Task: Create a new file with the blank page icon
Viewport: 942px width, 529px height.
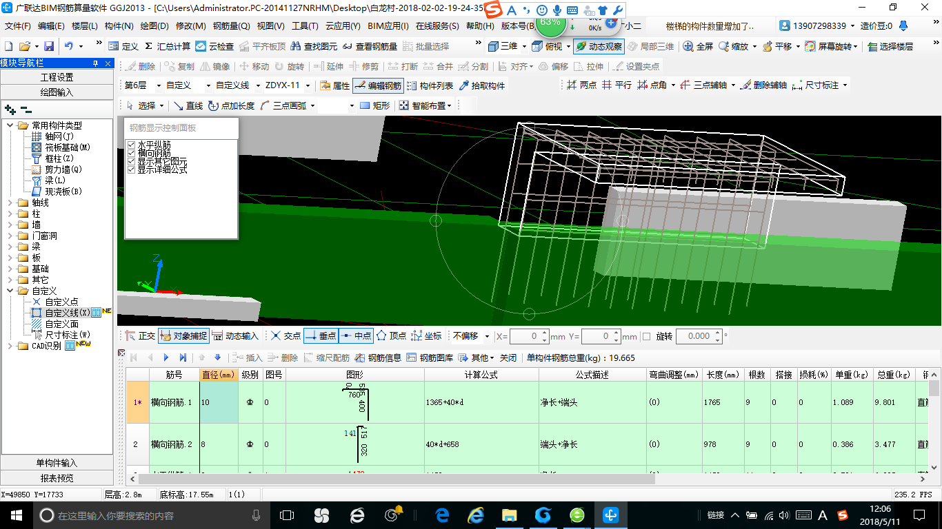Action: point(8,46)
